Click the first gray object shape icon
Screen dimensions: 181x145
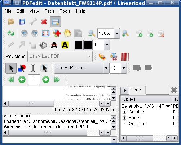coord(137,68)
